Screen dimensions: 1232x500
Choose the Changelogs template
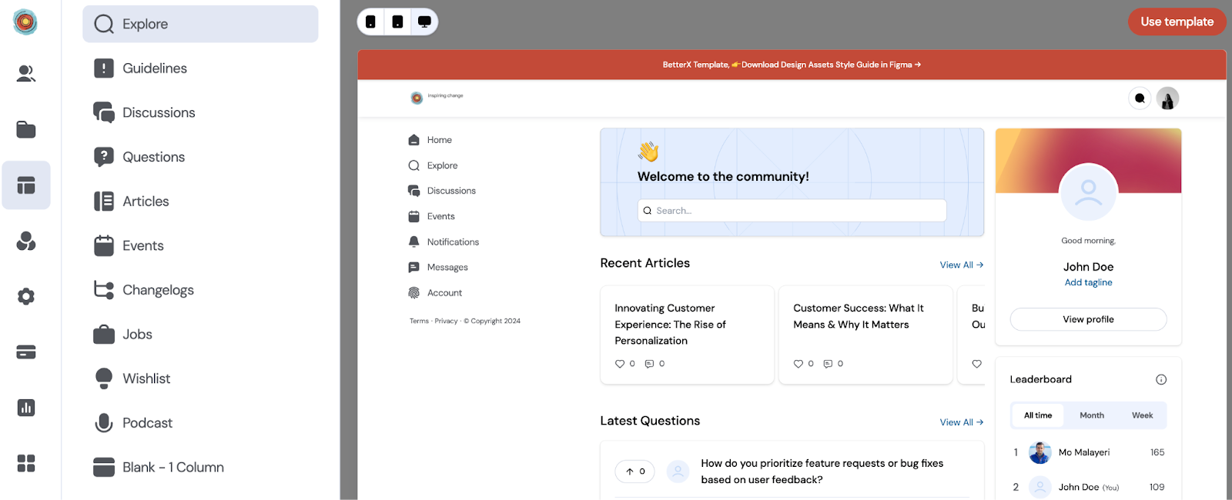pyautogui.click(x=200, y=290)
